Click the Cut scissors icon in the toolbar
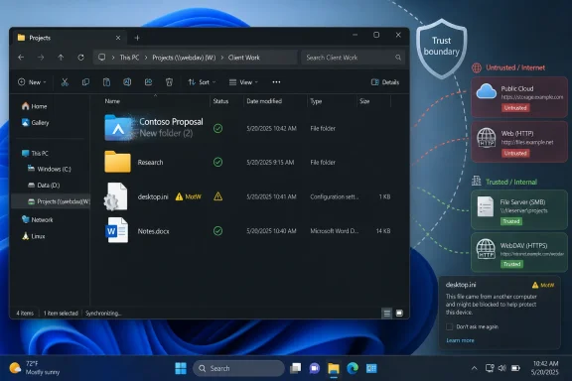This screenshot has height=381, width=572. tap(65, 82)
